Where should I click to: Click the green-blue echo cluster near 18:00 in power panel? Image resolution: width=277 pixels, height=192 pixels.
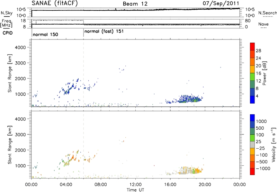point(190,99)
